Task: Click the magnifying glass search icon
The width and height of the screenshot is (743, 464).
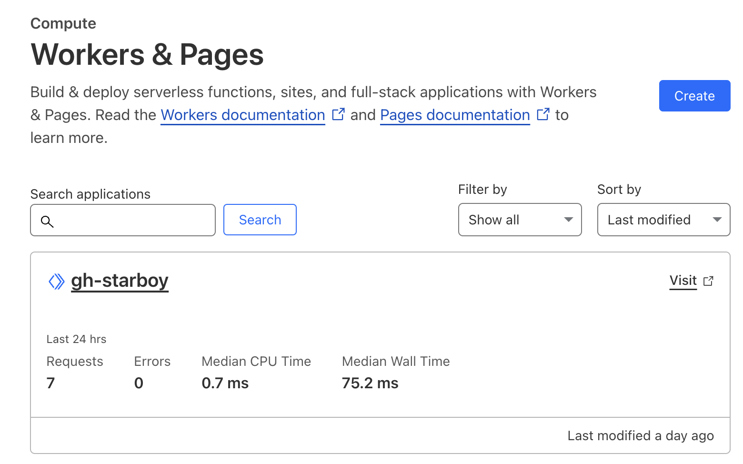Action: [47, 221]
